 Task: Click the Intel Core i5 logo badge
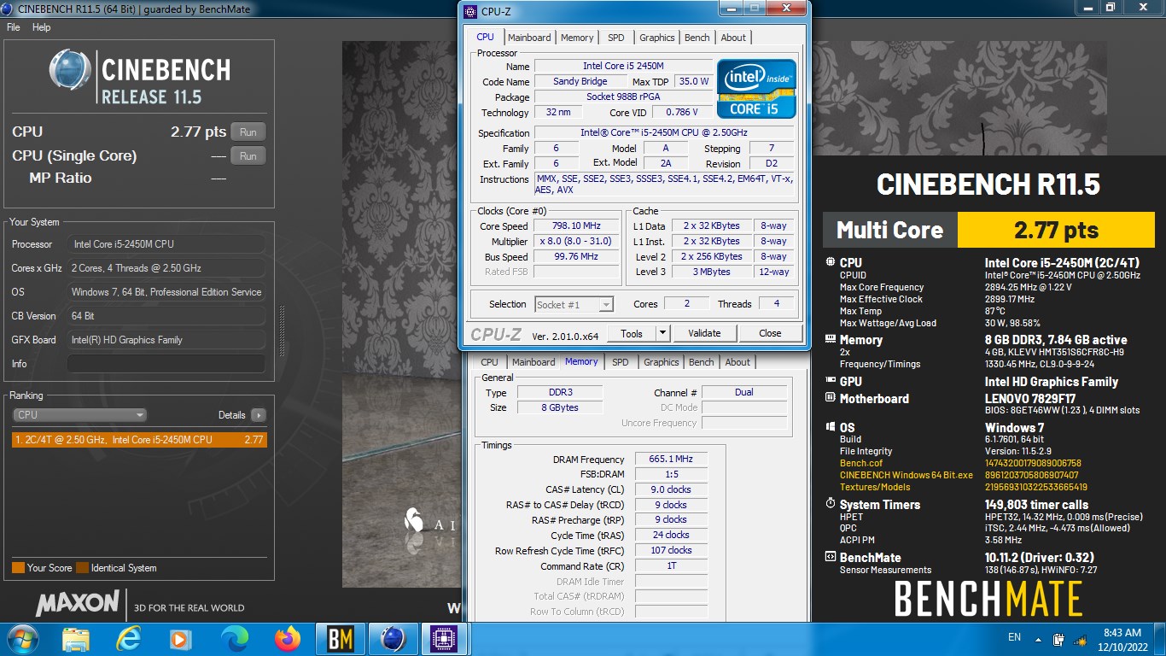pos(756,88)
